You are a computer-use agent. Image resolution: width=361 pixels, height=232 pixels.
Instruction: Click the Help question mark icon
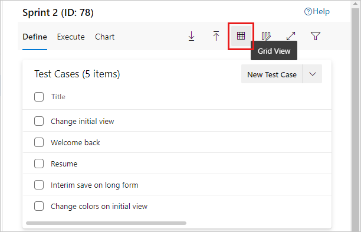point(308,12)
